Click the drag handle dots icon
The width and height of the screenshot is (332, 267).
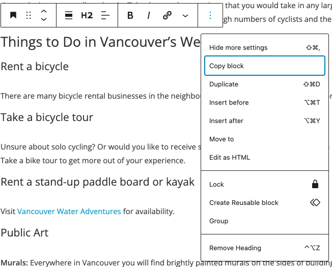click(29, 15)
